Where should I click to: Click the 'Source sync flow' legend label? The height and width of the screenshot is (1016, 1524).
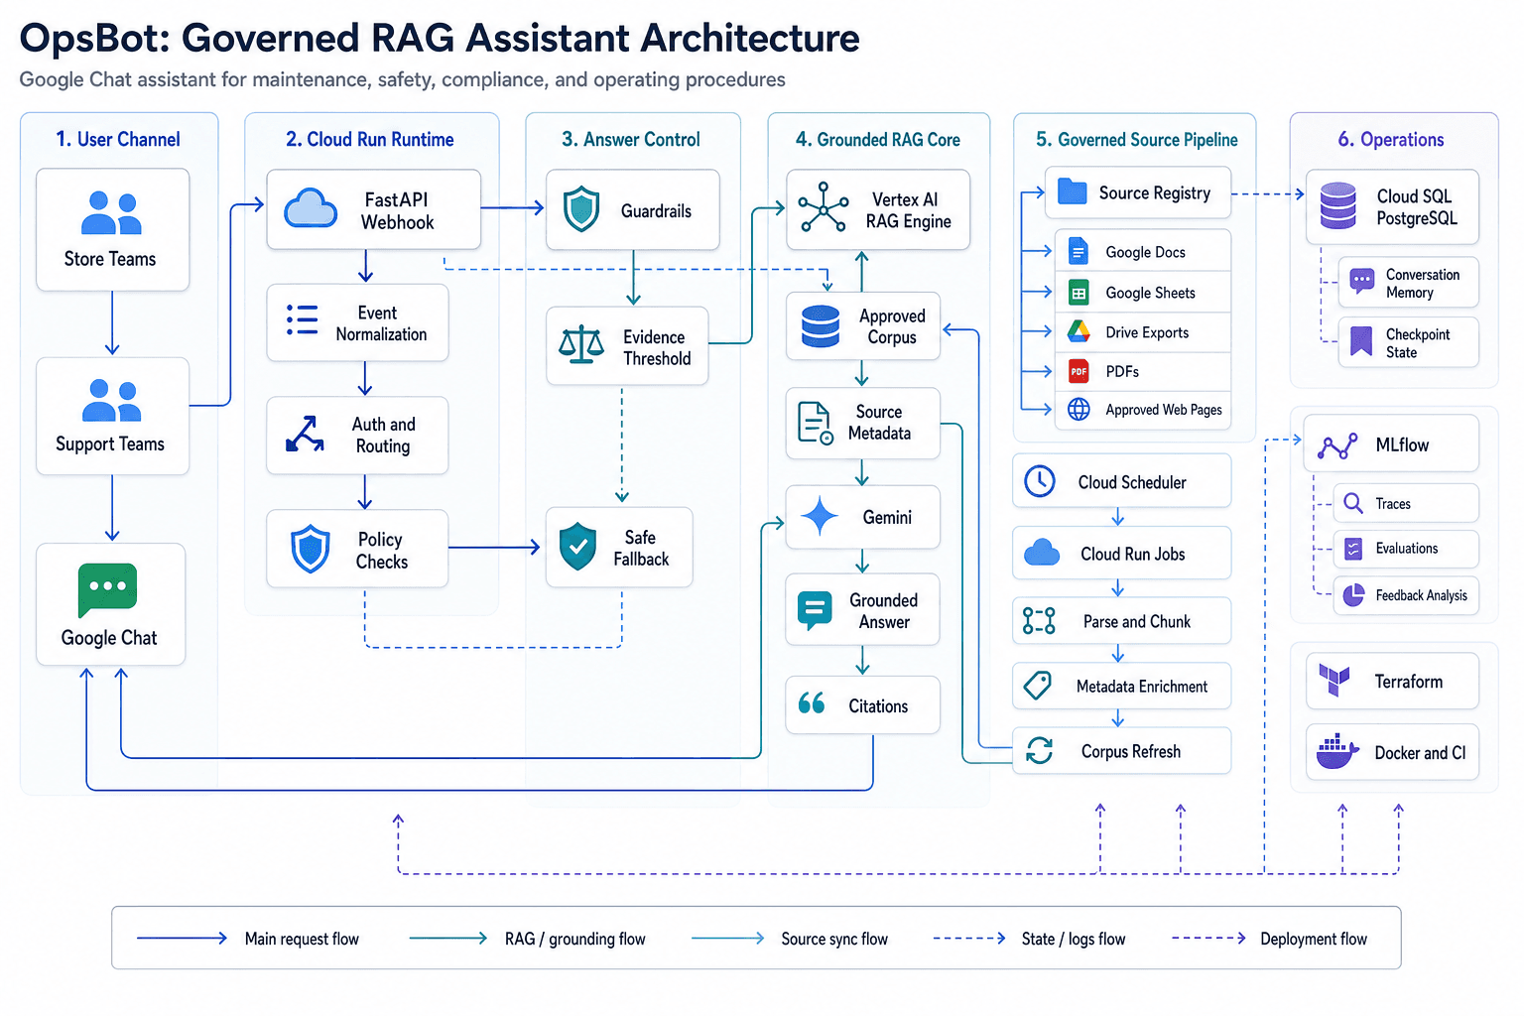834,939
